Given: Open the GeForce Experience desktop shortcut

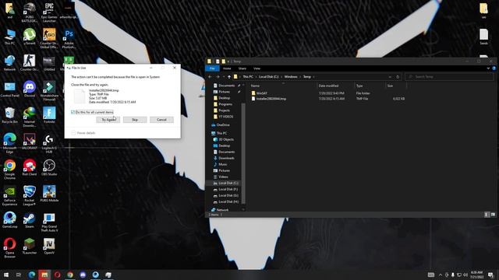Looking at the screenshot, I should [x=9, y=195].
